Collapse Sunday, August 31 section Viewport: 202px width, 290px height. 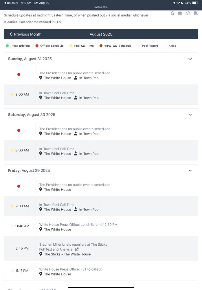pos(190,59)
